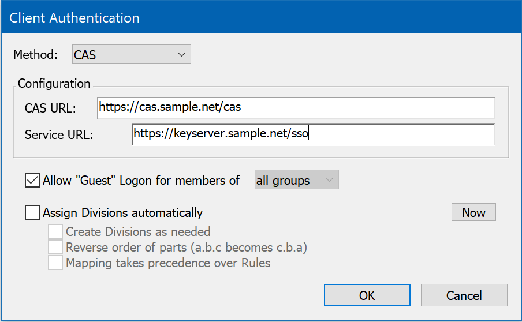Screen dimensions: 522x322
Task: Focus the Service URL text field
Action: [x=313, y=134]
